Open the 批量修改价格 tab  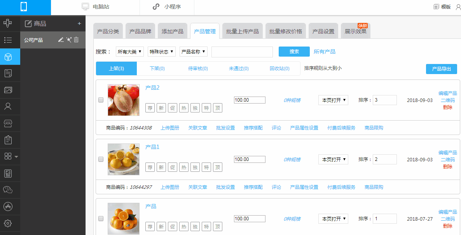pyautogui.click(x=286, y=31)
